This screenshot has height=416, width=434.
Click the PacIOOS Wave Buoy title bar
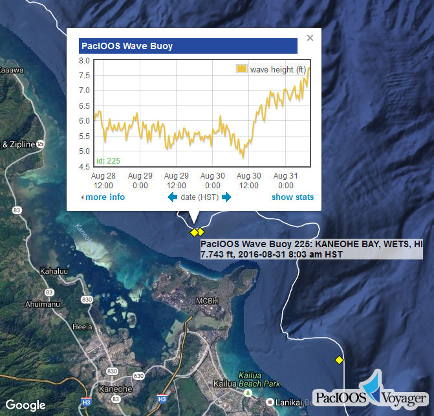(188, 46)
